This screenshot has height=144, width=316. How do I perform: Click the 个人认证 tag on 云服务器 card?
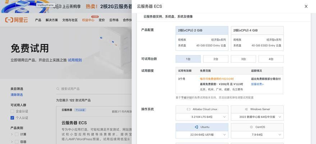pos(80,110)
